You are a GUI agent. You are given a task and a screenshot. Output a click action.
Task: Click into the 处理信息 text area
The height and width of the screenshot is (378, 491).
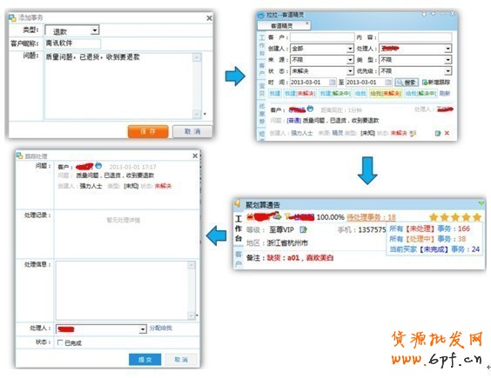[125, 290]
